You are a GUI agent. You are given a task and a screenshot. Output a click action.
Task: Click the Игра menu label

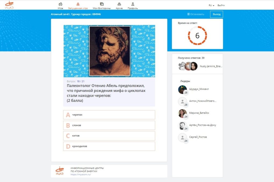pos(60,8)
